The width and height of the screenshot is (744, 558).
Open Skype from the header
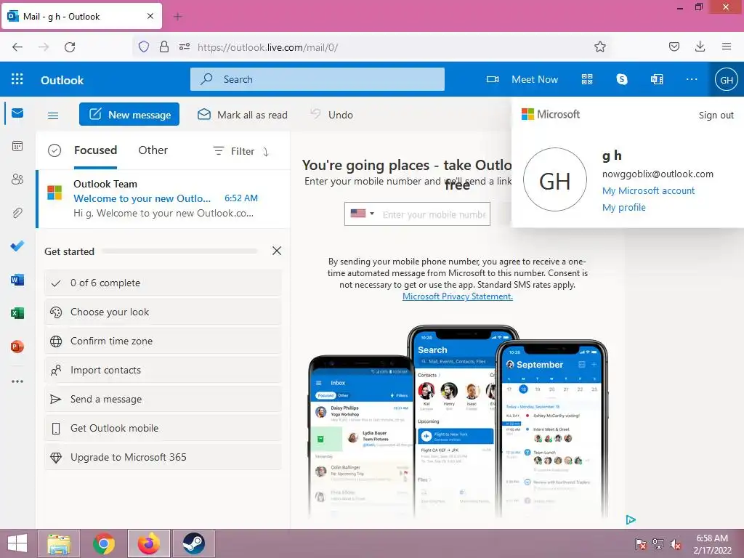pos(622,79)
